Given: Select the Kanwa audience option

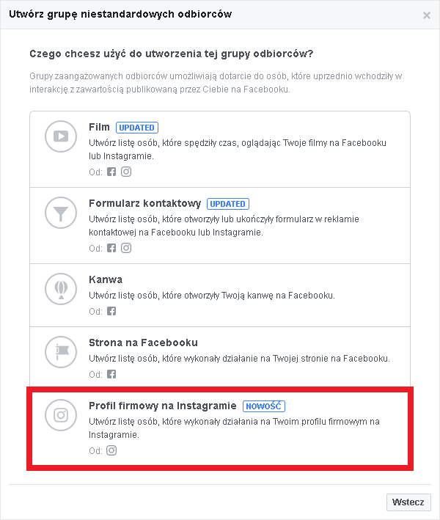Looking at the screenshot, I should click(106, 279).
